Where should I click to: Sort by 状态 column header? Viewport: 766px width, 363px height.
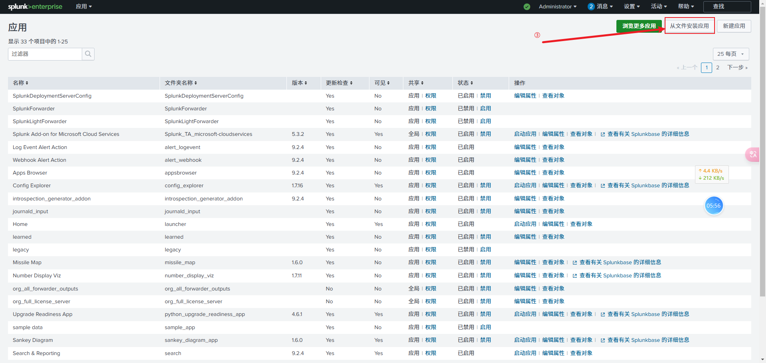pyautogui.click(x=465, y=83)
